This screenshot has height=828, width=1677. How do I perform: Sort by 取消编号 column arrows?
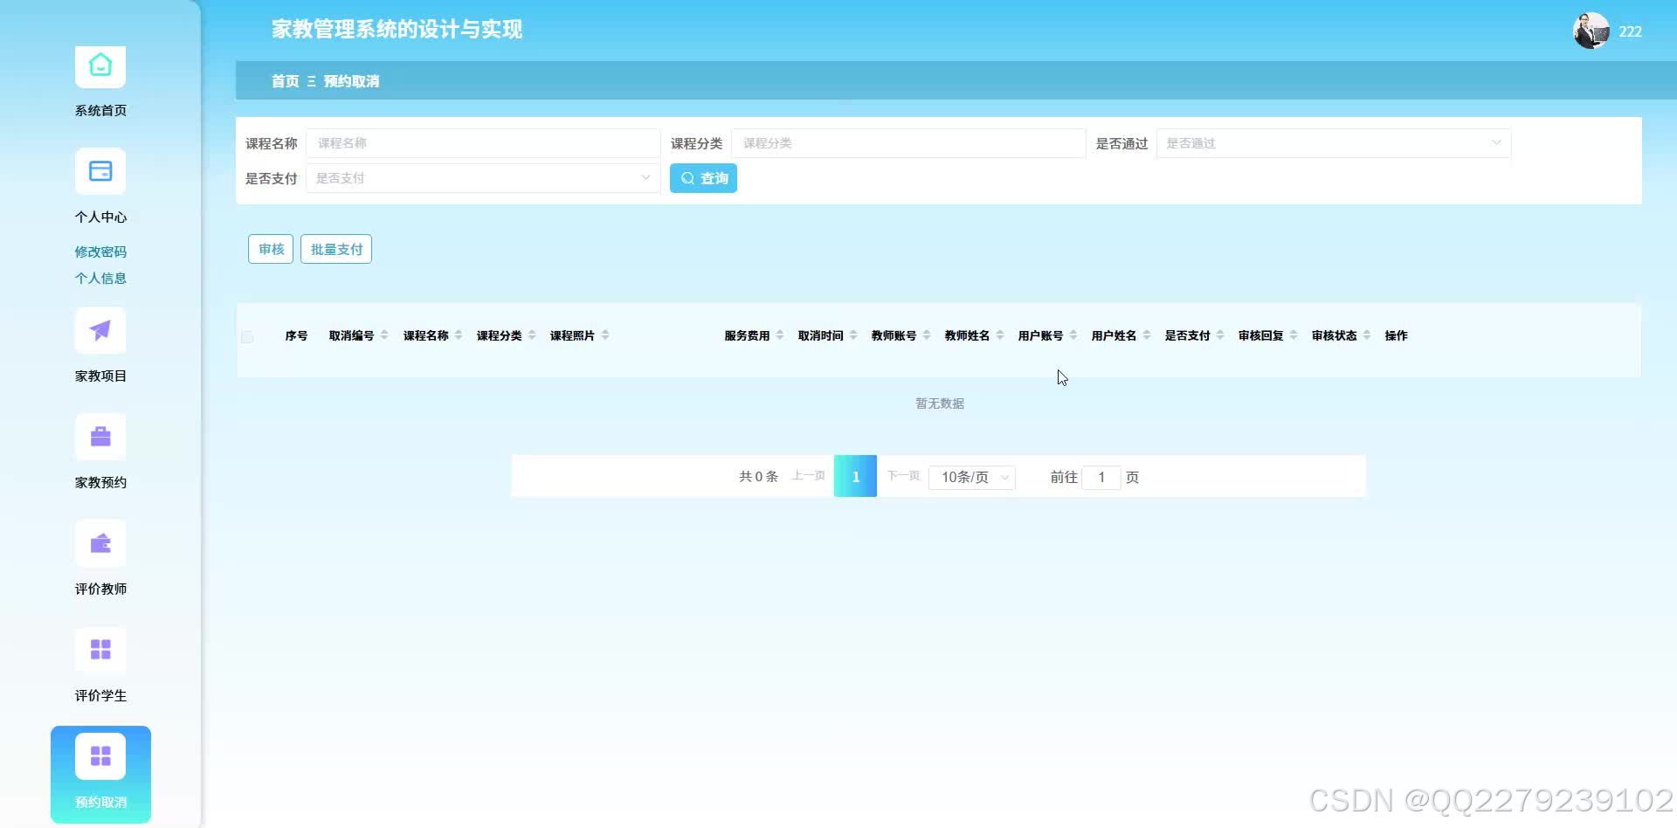point(384,335)
